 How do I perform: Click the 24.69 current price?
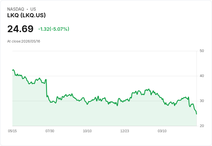click(20, 29)
